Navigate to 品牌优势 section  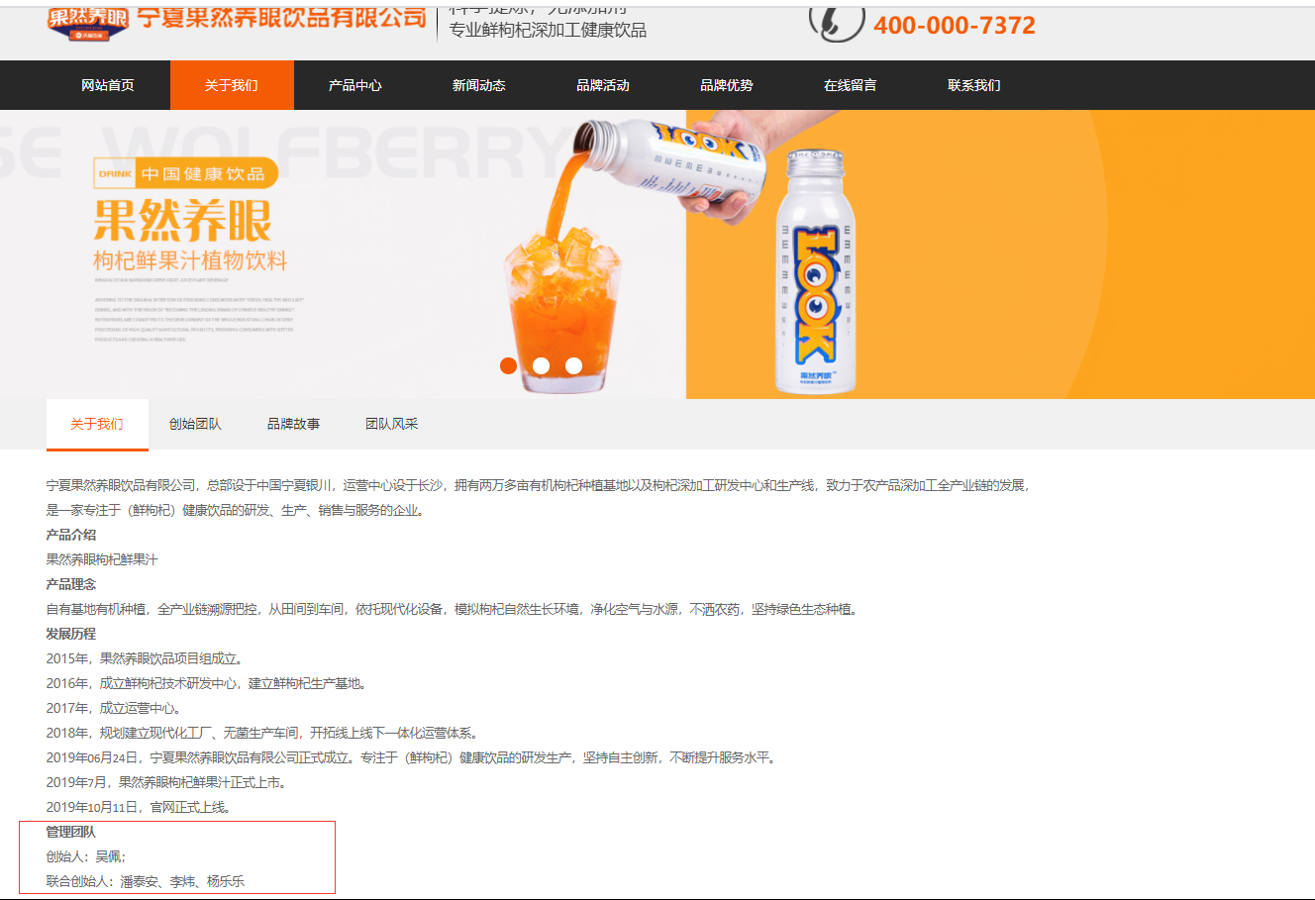pos(727,85)
